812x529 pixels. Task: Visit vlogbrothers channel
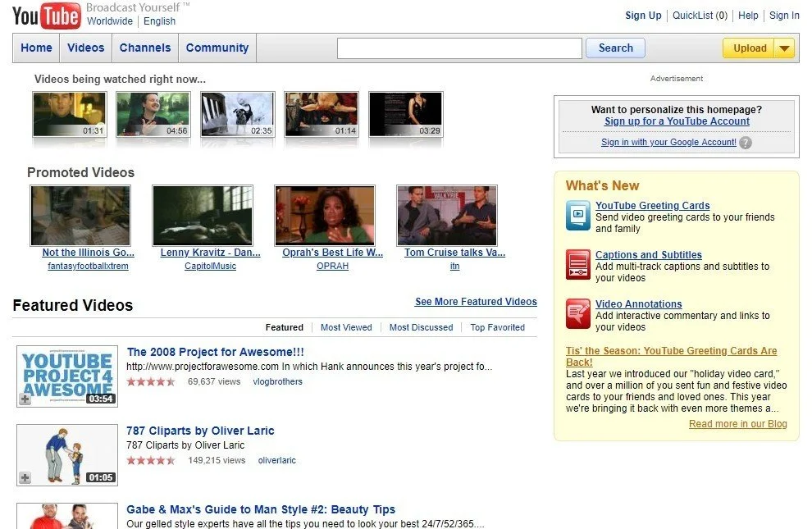(277, 382)
